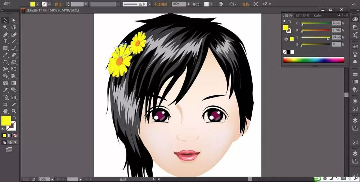The image size is (360, 182).
Task: Open the fill color dropdown in control bar
Action: pyautogui.click(x=37, y=4)
